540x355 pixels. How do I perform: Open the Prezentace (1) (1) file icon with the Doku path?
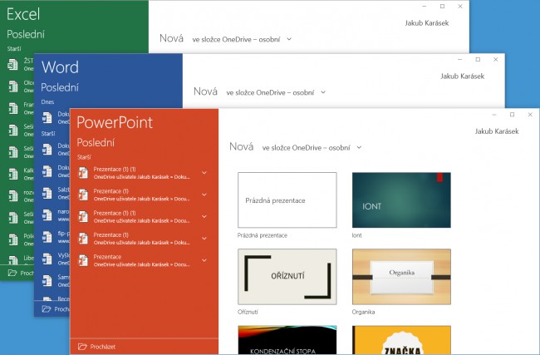[83, 173]
